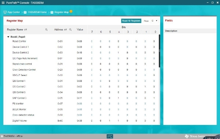Image resolution: width=220 pixels, height=139 pixels.
Task: Select the Signal chain control register
Action: click(x=22, y=64)
